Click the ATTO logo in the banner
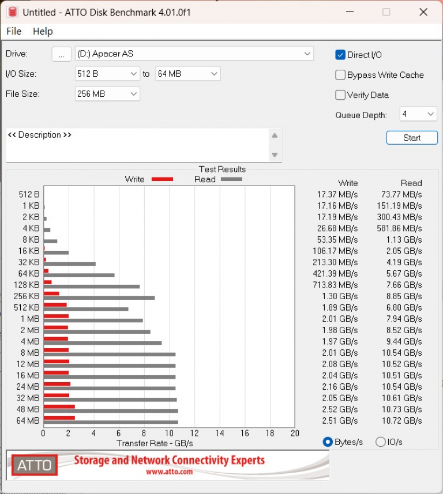The height and width of the screenshot is (494, 443). tap(35, 465)
